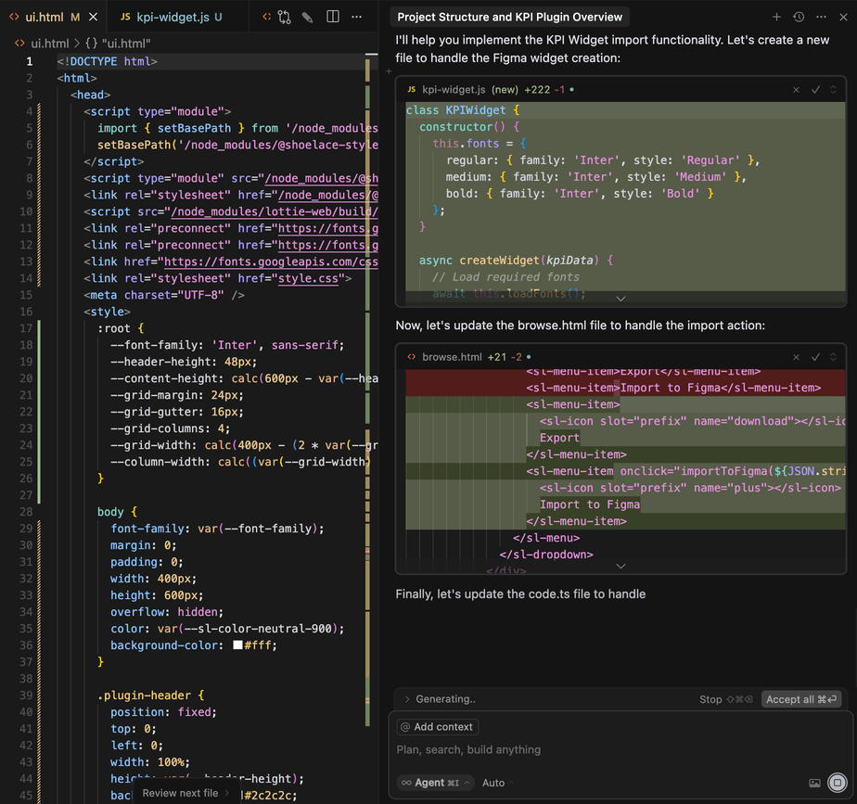This screenshot has height=804, width=857.
Task: Open kpi-widget.js from the code block header
Action: [x=454, y=90]
